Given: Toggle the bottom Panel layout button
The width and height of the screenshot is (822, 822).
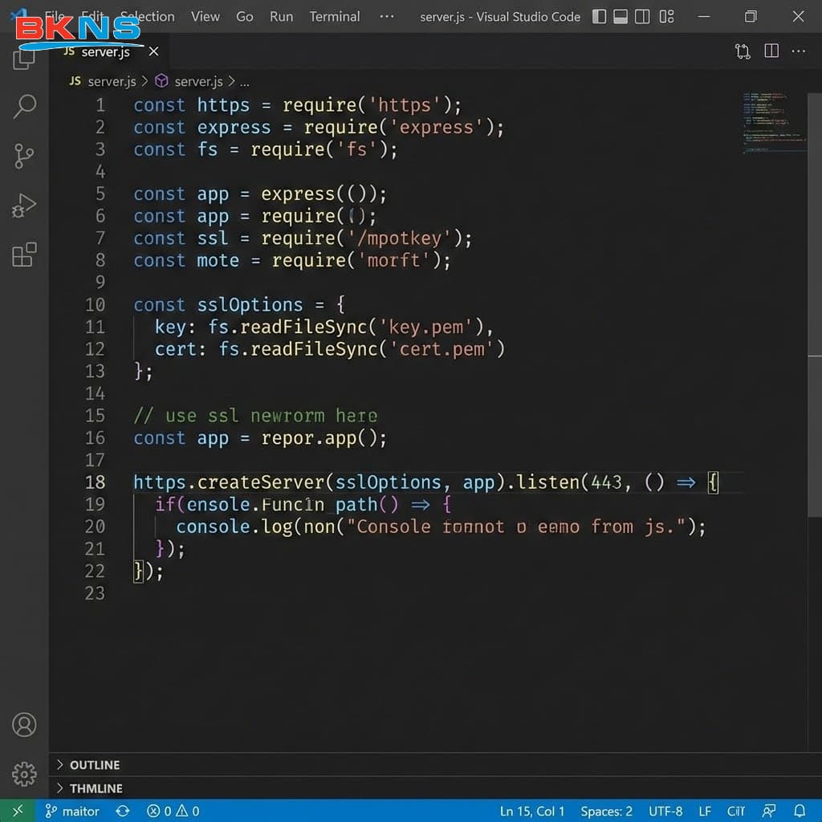Looking at the screenshot, I should pyautogui.click(x=621, y=17).
